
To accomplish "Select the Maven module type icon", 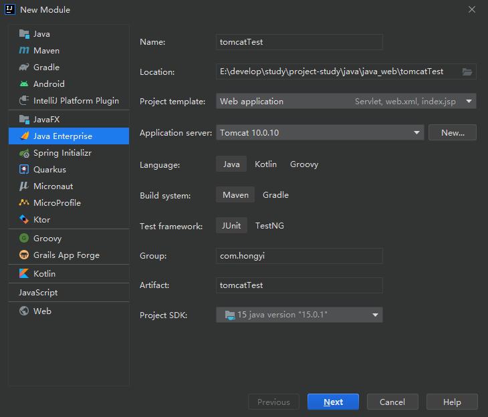I will (x=24, y=51).
